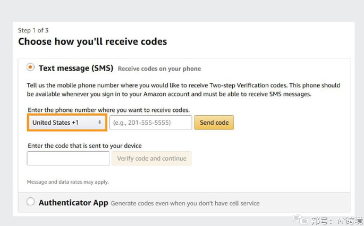Click the up-down arrows on country selector
364x226 pixels.
[99, 122]
